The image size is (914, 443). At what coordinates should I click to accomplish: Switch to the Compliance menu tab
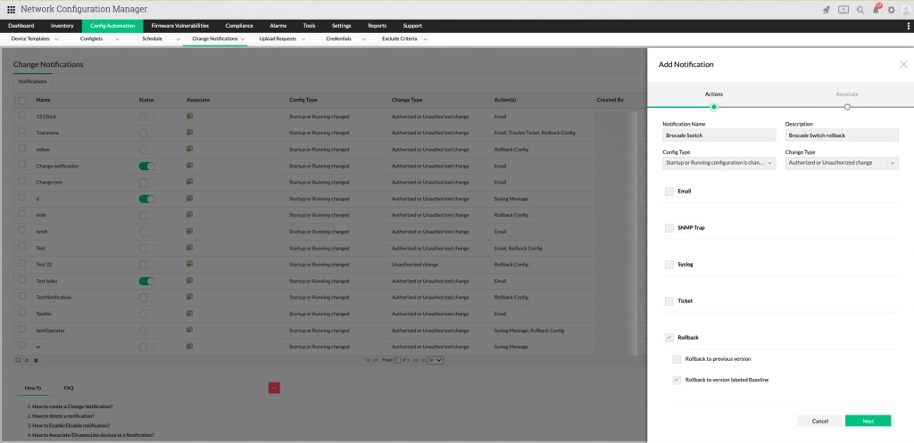tap(238, 26)
